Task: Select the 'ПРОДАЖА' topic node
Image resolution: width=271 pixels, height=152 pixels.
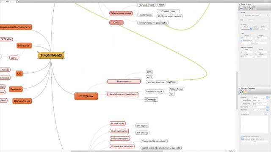Action: click(x=86, y=96)
